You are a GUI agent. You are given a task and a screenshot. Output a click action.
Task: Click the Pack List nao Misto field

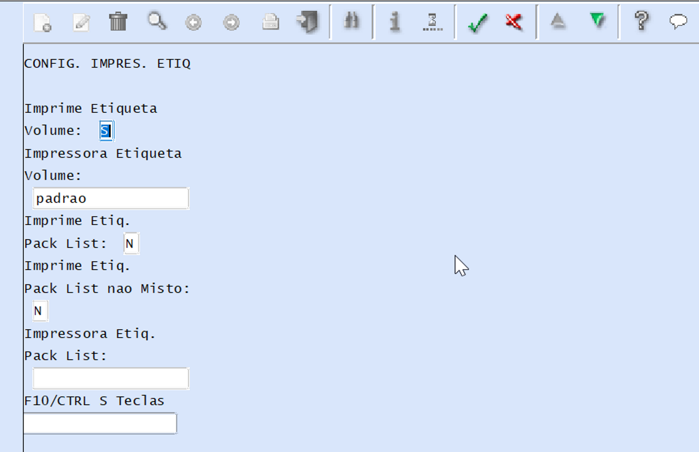(40, 311)
